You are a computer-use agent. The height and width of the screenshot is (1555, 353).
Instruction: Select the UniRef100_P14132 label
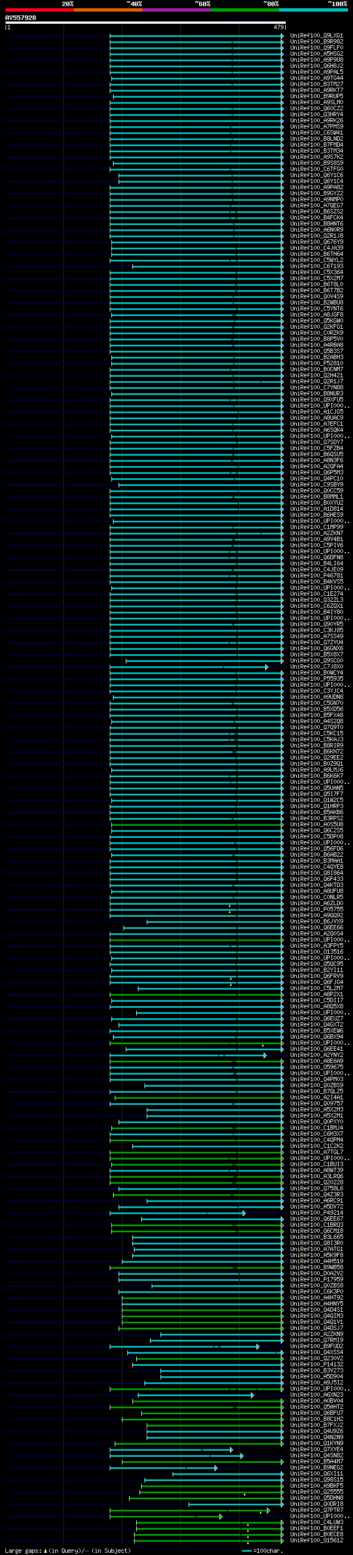317,1364
